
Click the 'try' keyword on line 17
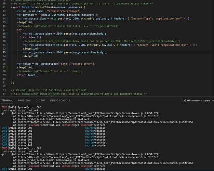pos(19,30)
